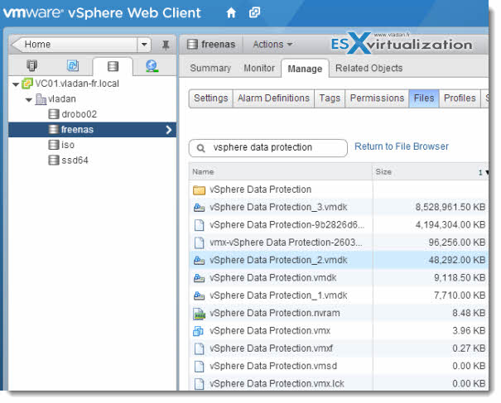Click the 8,528,961.50 KB size value
The image size is (501, 403).
[x=450, y=207]
